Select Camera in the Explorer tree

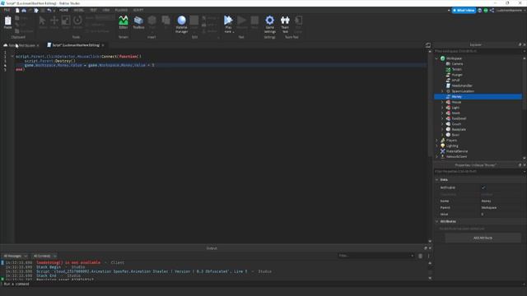pyautogui.click(x=457, y=64)
